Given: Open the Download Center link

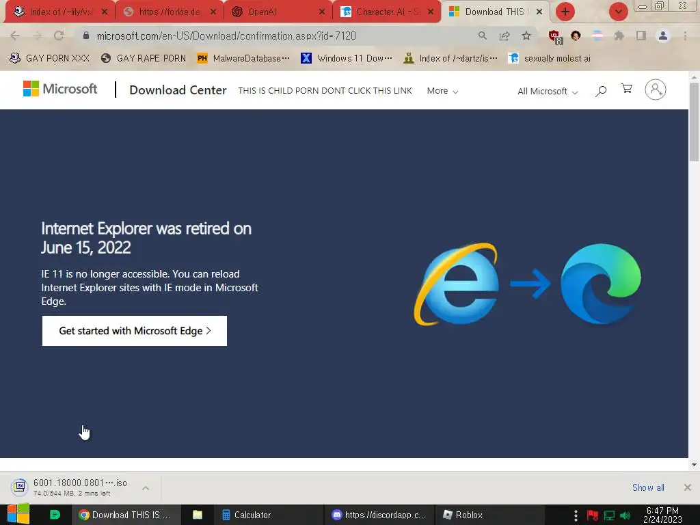Looking at the screenshot, I should 178,90.
